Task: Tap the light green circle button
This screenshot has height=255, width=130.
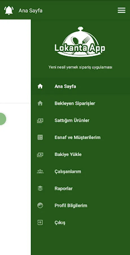Action: pos(3,119)
